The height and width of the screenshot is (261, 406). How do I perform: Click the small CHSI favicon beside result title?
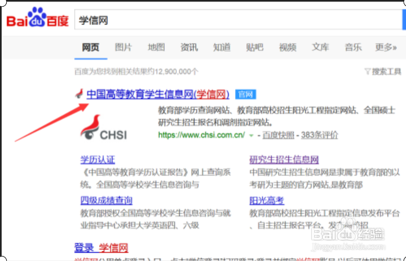pos(80,94)
